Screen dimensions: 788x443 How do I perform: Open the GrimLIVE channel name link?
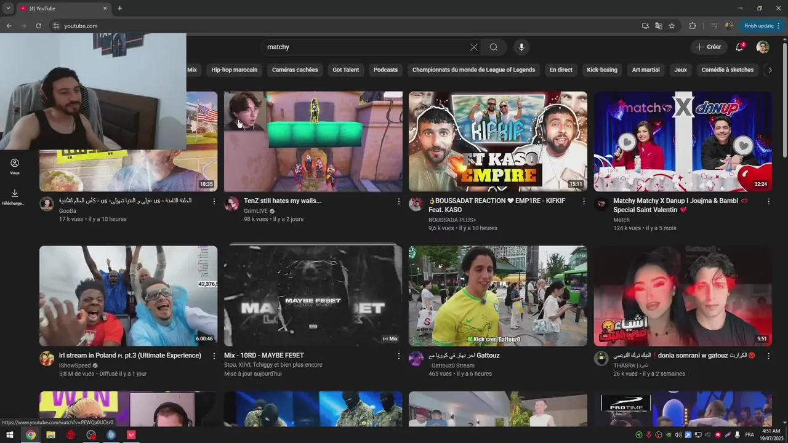click(x=255, y=210)
